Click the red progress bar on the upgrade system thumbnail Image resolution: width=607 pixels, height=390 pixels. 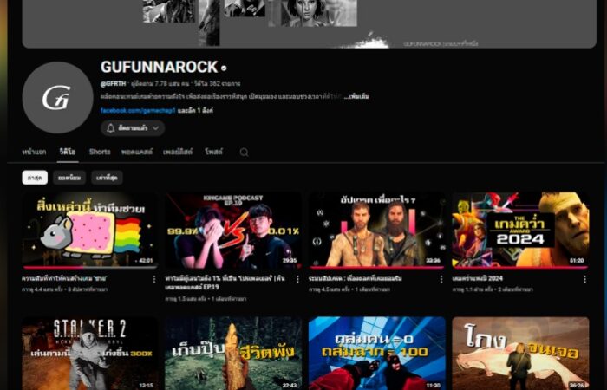[x=377, y=267]
